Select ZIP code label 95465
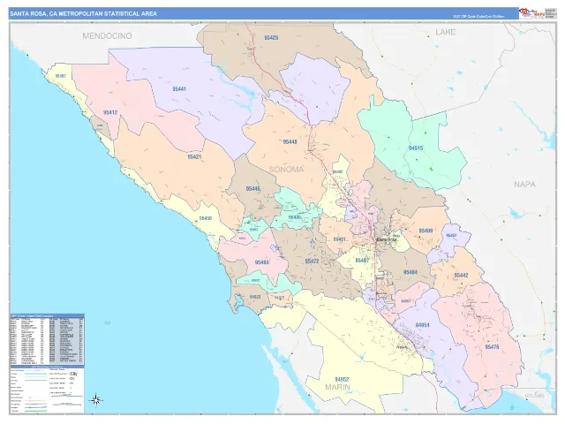This screenshot has width=565, height=424. (261, 262)
